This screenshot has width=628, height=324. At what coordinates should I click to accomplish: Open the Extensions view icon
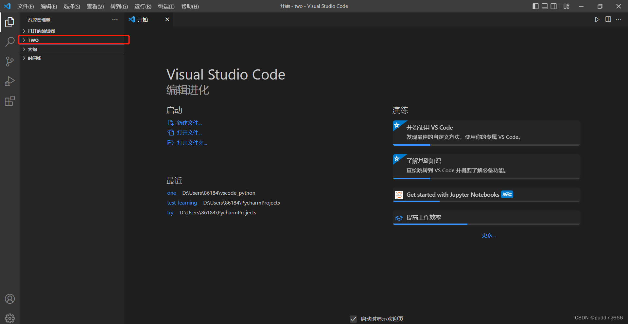(x=10, y=101)
